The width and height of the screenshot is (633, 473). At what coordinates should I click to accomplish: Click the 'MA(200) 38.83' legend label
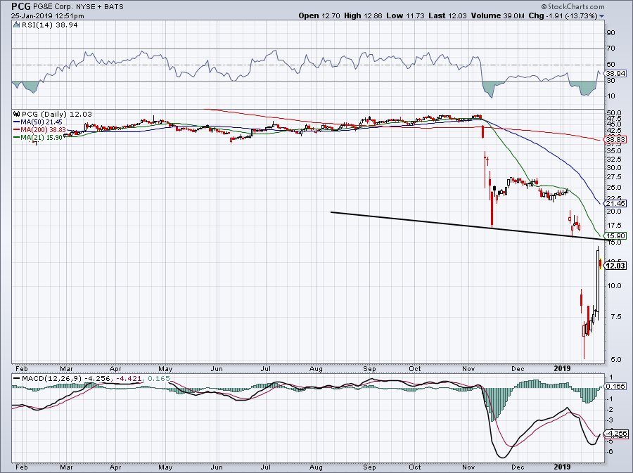[43, 130]
